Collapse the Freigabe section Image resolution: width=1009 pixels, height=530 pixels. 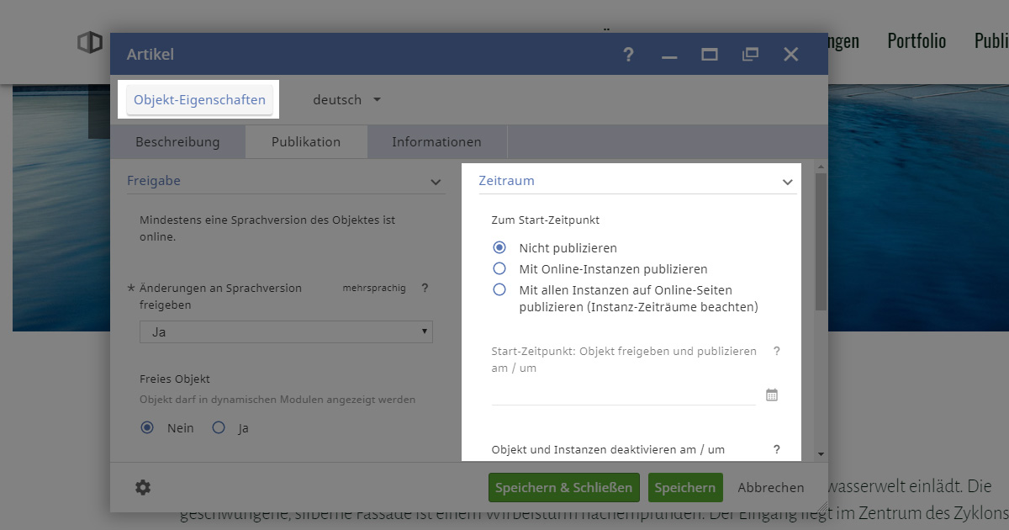point(436,182)
